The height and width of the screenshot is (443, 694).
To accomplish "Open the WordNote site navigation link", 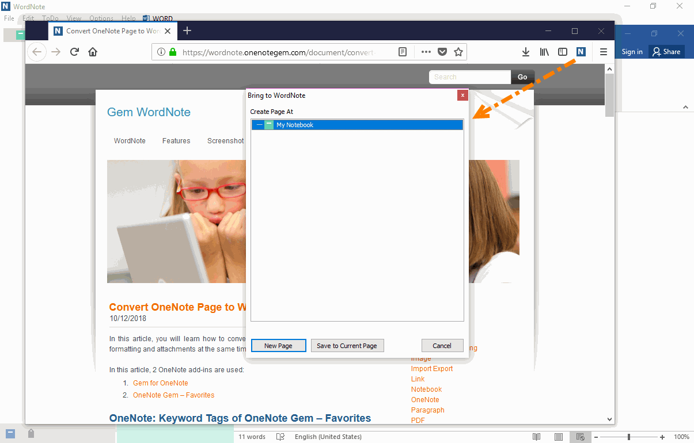I will click(130, 141).
